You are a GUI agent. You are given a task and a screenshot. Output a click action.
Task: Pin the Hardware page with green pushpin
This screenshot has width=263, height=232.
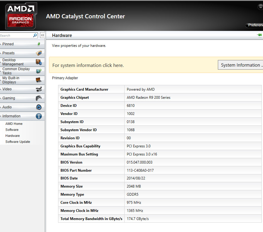[259, 35]
